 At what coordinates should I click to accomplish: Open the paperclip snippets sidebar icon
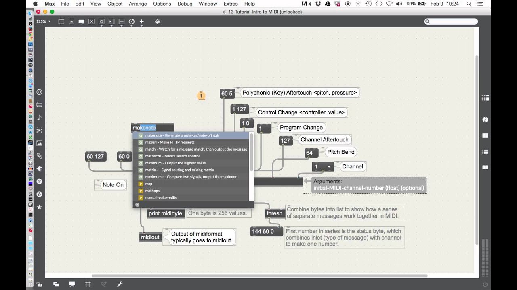click(39, 156)
